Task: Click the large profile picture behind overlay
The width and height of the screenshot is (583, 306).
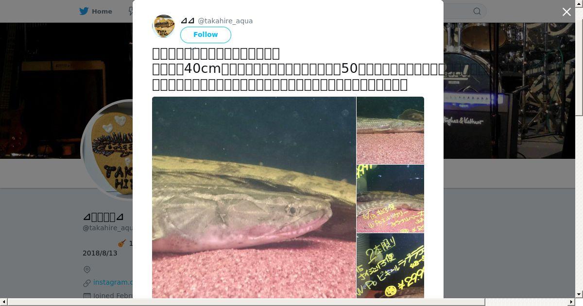Action: tap(107, 150)
